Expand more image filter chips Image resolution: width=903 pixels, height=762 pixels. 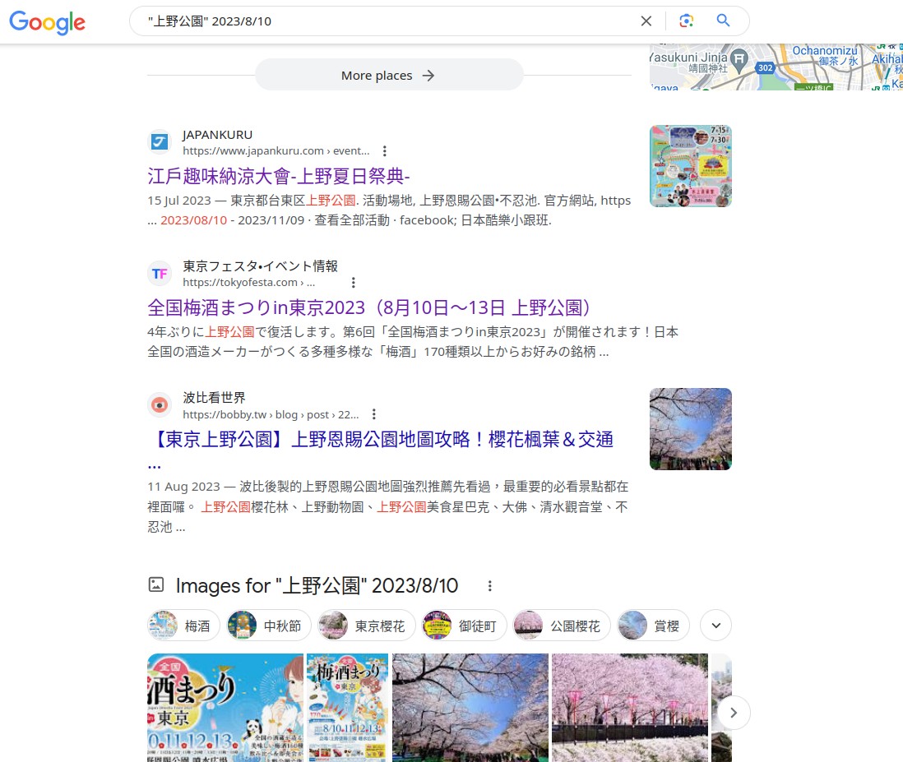[715, 626]
